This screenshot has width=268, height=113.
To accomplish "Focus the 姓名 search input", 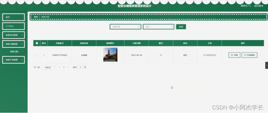I will coord(158,27).
